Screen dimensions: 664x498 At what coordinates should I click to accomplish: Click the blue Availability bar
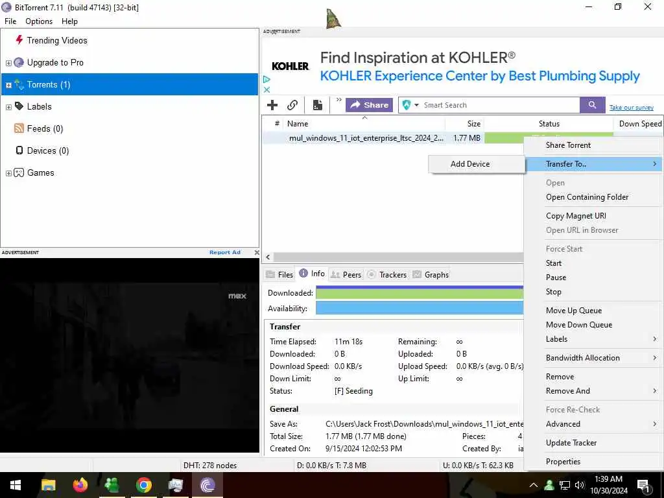[x=420, y=308]
